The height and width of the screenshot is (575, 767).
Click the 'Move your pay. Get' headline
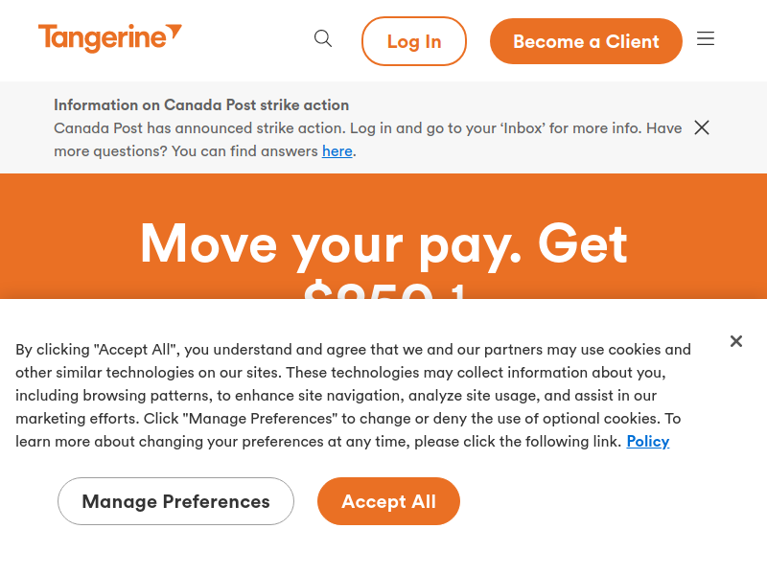[x=383, y=243]
